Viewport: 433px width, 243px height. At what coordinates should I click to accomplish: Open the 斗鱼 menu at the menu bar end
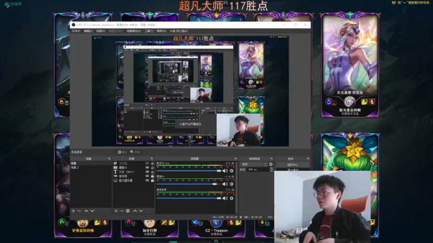click(x=179, y=31)
